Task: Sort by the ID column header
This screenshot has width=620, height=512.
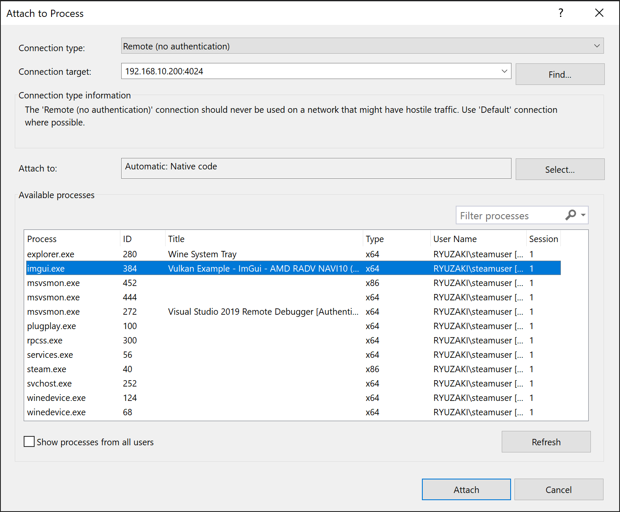Action: 143,239
